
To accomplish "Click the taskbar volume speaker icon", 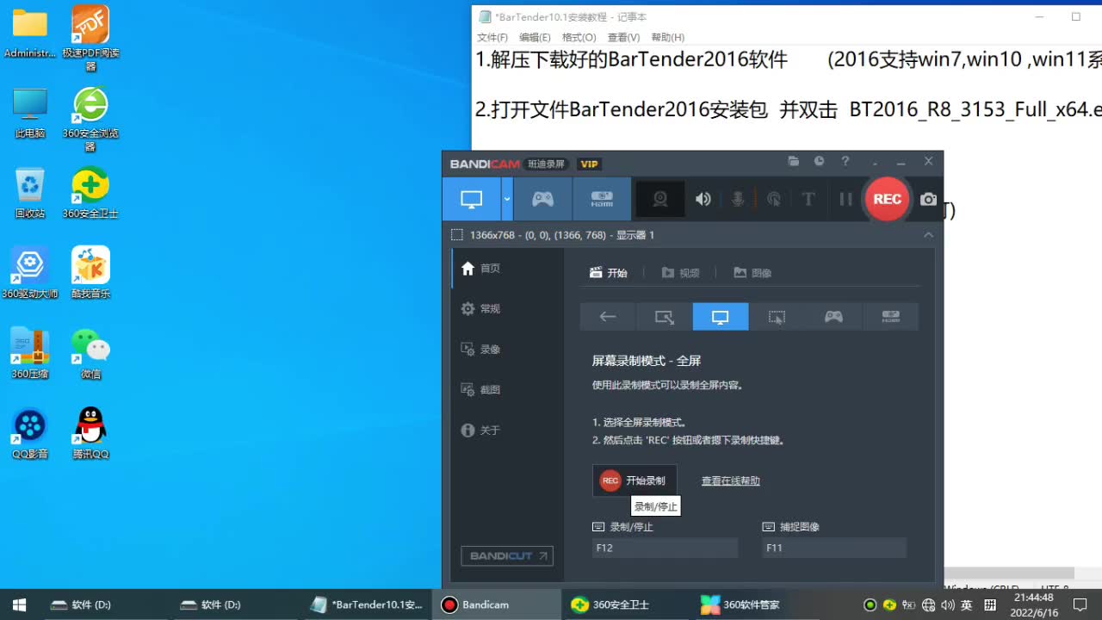I will pyautogui.click(x=947, y=604).
